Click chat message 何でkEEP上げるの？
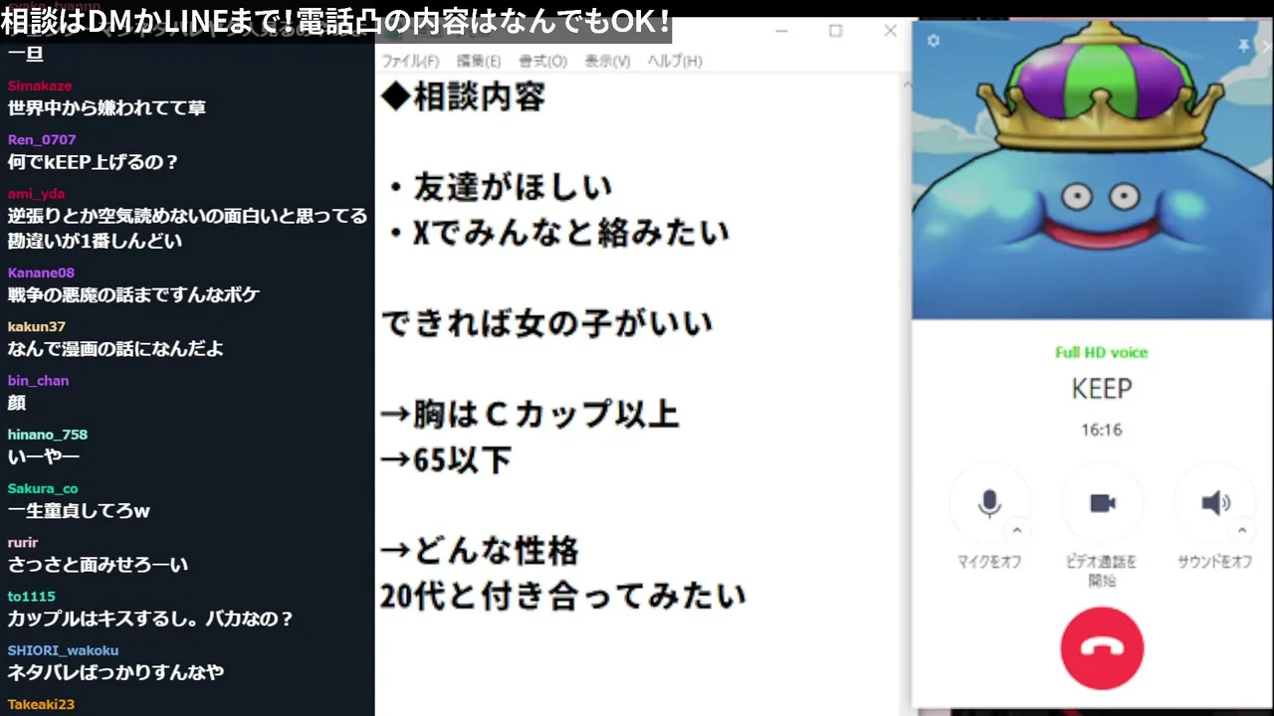Viewport: 1274px width, 716px height. (93, 162)
